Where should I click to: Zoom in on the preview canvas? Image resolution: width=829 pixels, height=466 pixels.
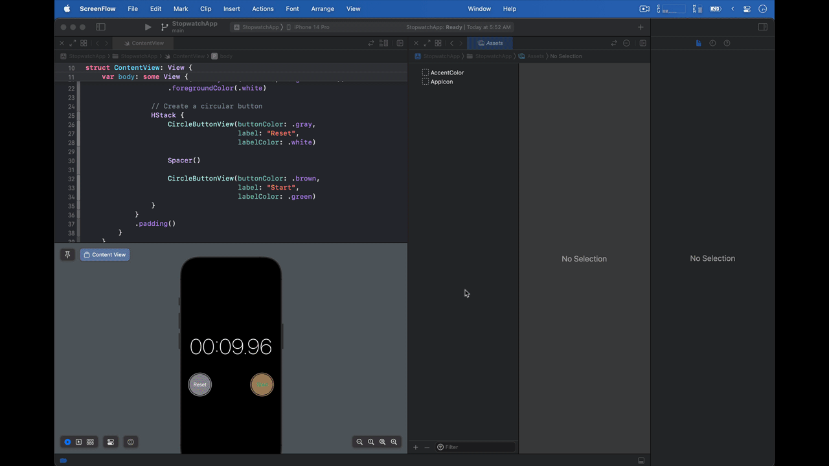tap(394, 441)
